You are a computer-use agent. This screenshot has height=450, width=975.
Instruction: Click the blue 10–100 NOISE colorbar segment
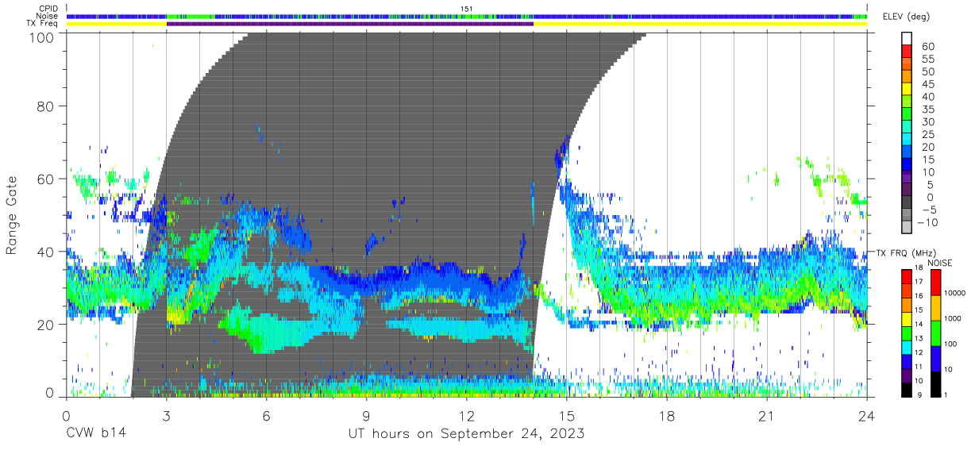click(937, 359)
